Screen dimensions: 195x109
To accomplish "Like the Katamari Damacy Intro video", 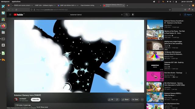I will pyautogui.click(x=111, y=100).
